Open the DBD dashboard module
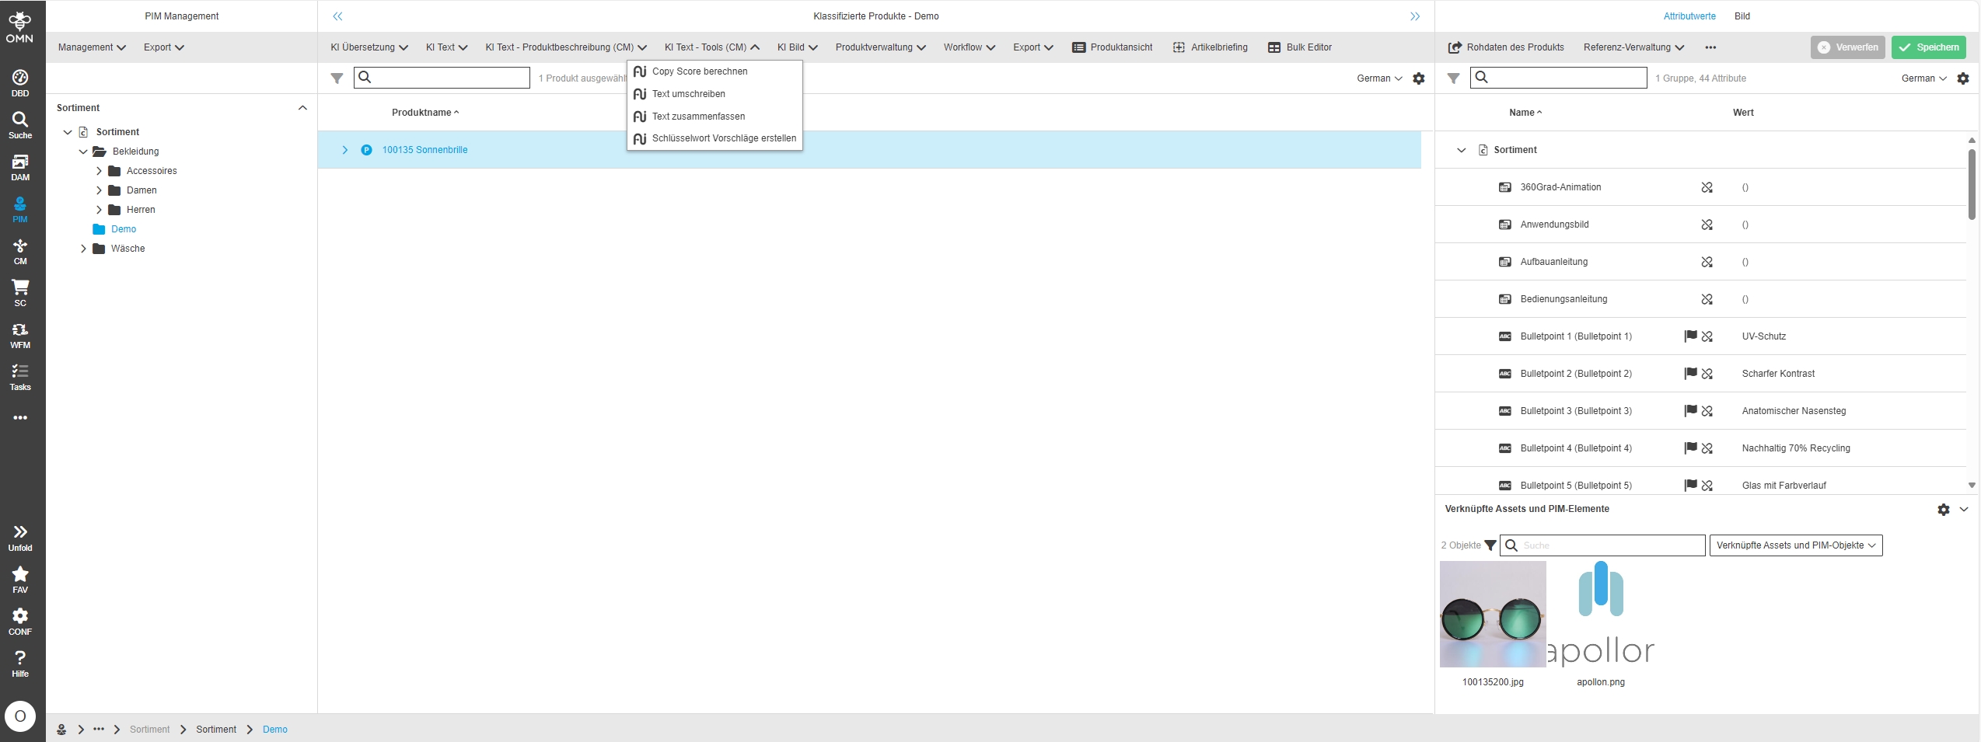 coord(20,83)
